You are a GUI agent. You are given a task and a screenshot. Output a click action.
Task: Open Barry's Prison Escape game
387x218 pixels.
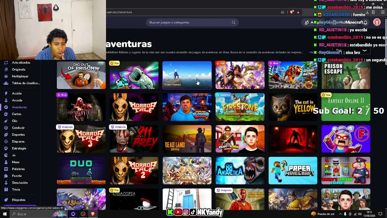pyautogui.click(x=346, y=171)
